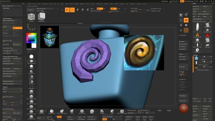Image resolution: width=215 pixels, height=121 pixels.
Task: Choose the ZModeler brush in bottom shelf
Action: coord(42,112)
